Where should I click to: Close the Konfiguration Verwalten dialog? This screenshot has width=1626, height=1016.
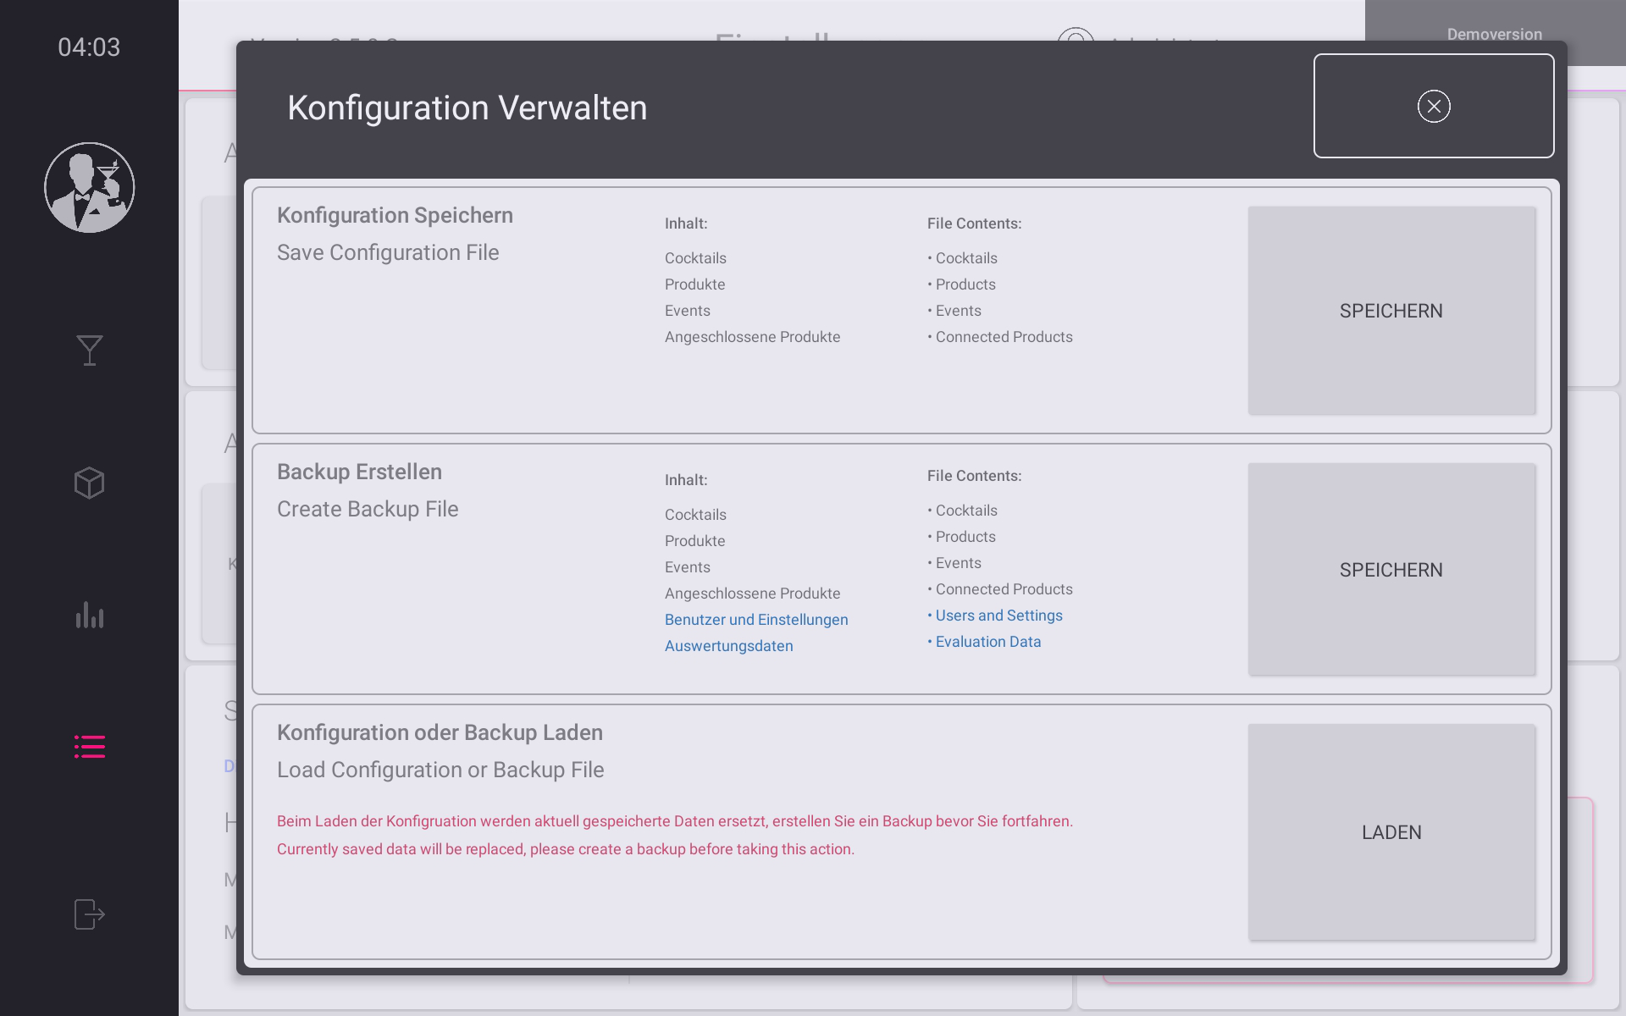point(1433,106)
